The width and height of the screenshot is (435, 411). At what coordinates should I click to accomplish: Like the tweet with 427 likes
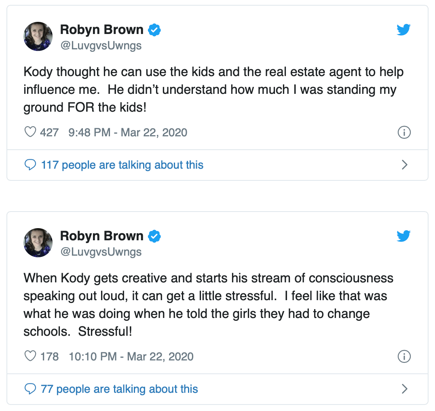coord(30,132)
